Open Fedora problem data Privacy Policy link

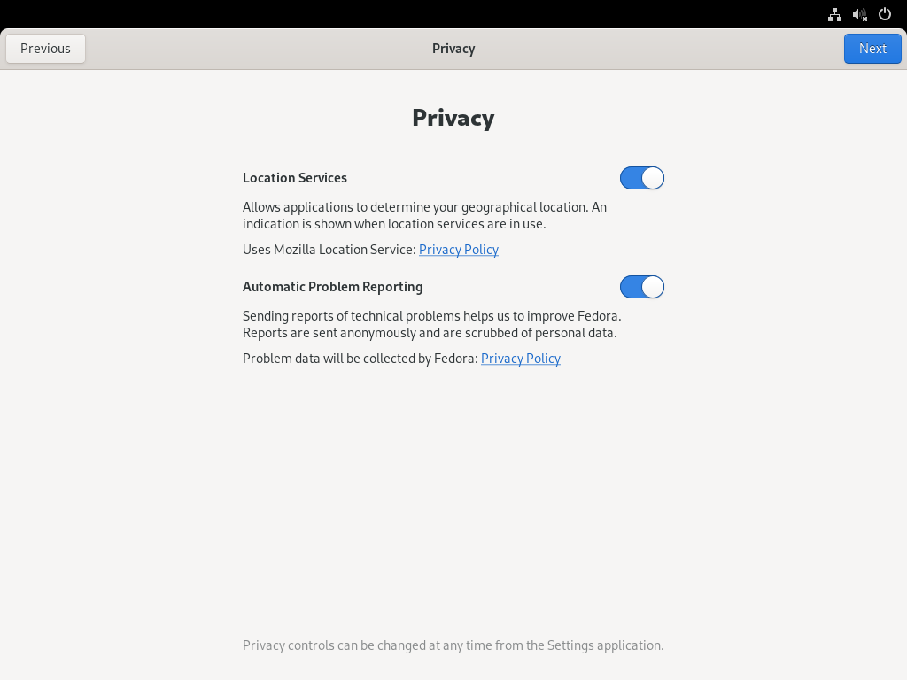pyautogui.click(x=521, y=359)
